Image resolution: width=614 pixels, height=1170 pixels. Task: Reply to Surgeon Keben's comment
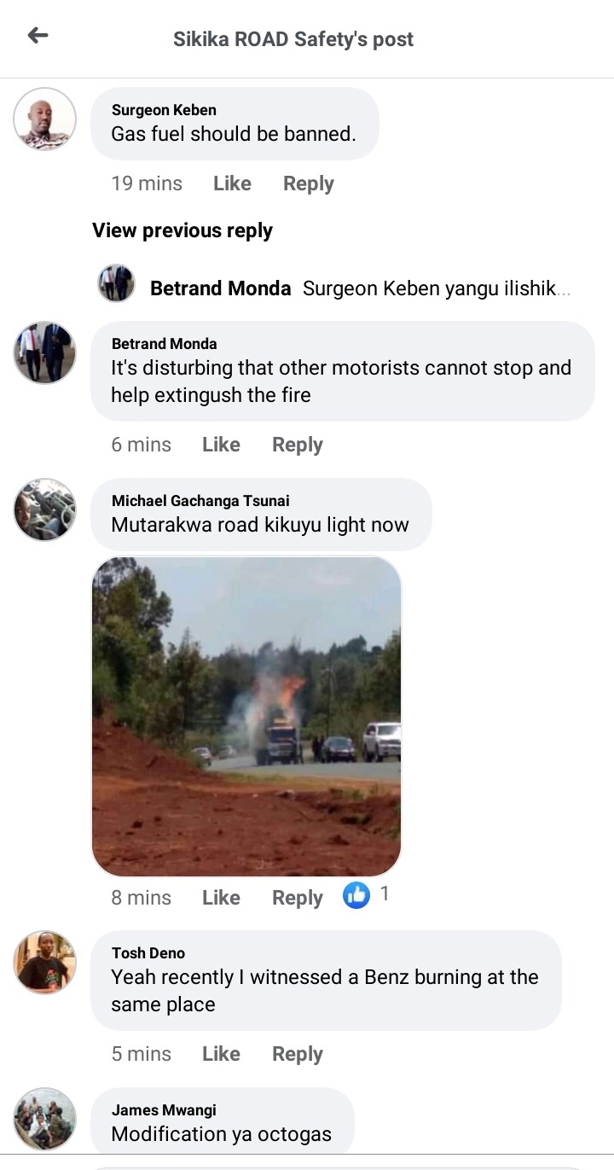pyautogui.click(x=309, y=183)
